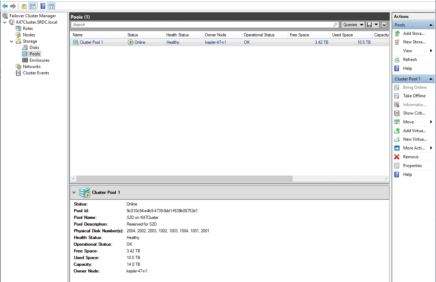The image size is (436, 282).
Task: Click the right scroll arrow of pool list
Action: point(386,179)
